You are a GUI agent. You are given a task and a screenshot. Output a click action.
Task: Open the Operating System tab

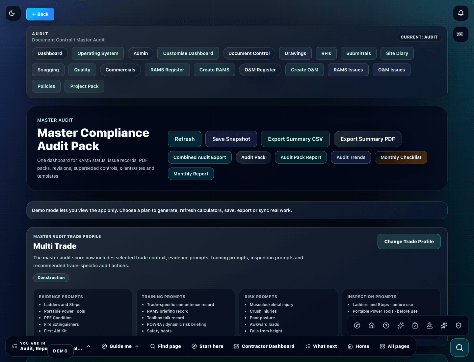(x=98, y=53)
